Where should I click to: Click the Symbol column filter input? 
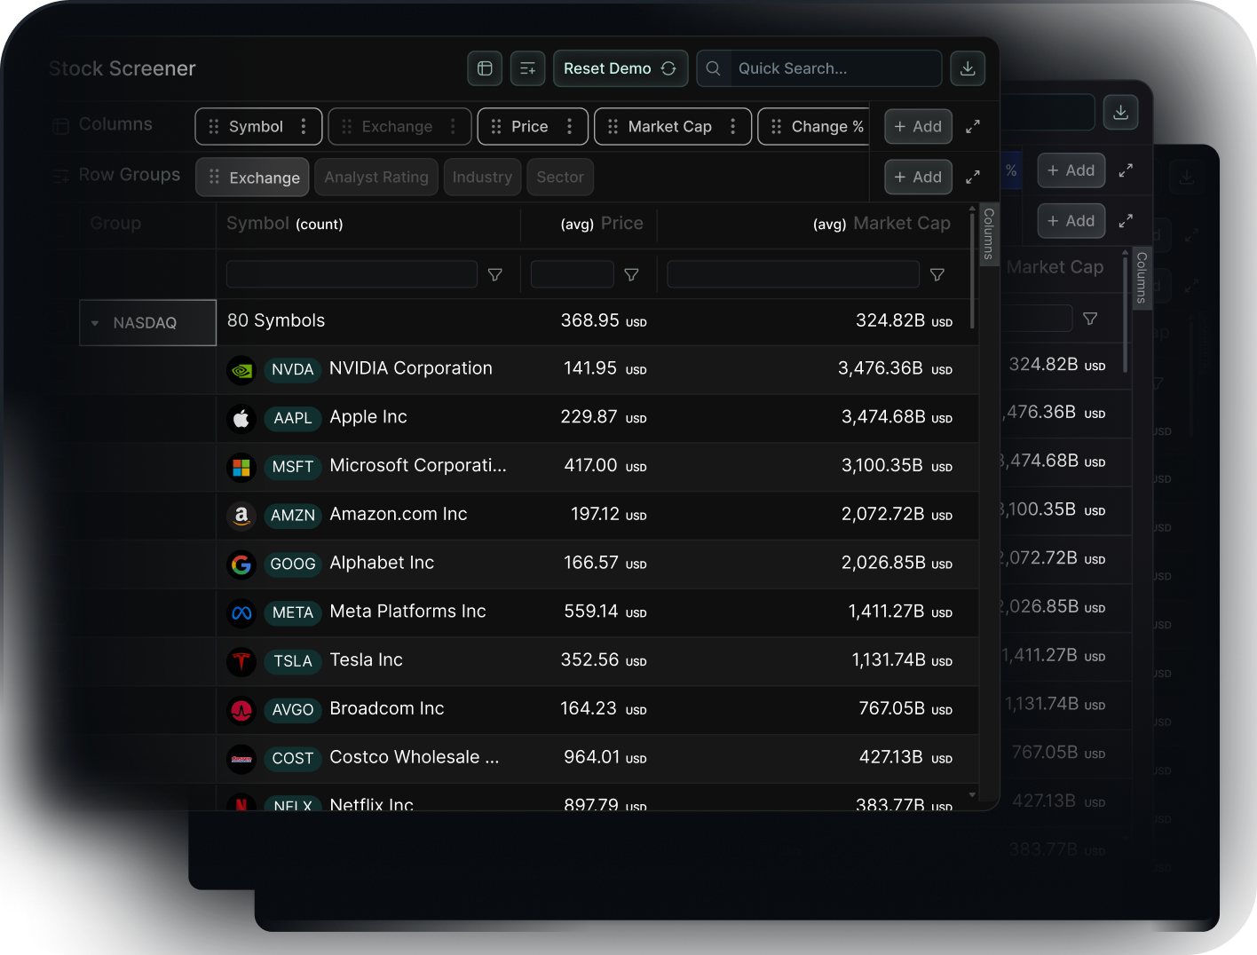click(x=352, y=274)
